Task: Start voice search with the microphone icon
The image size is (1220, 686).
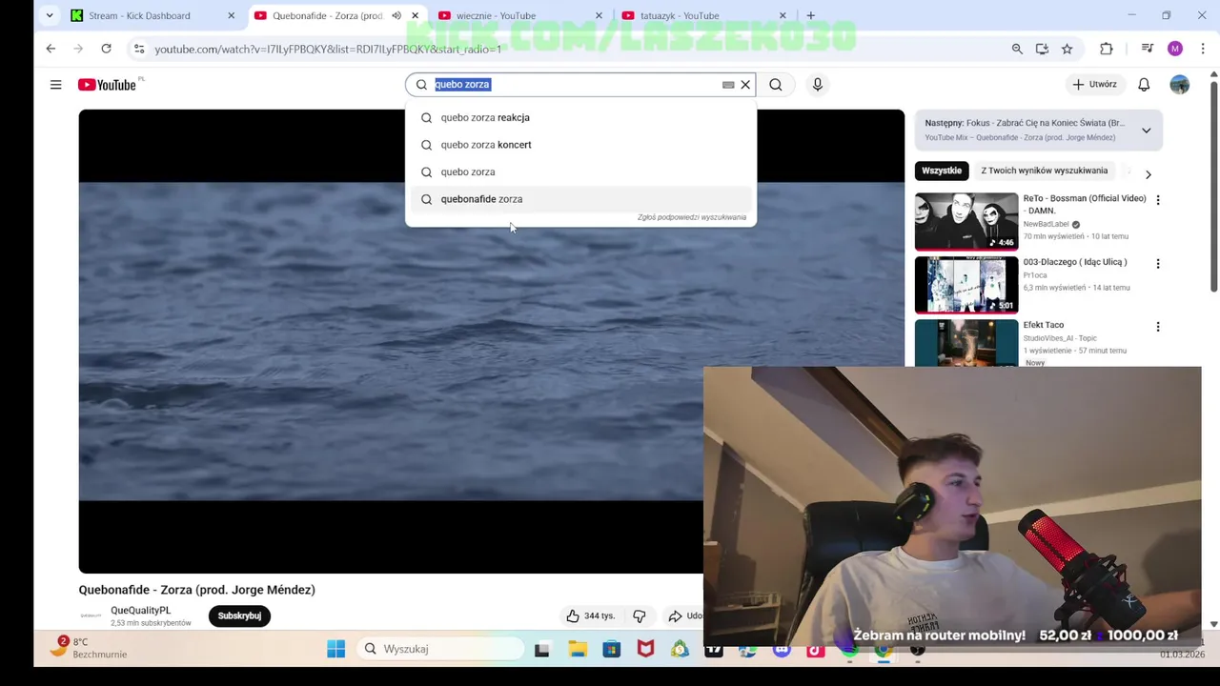Action: point(817,85)
